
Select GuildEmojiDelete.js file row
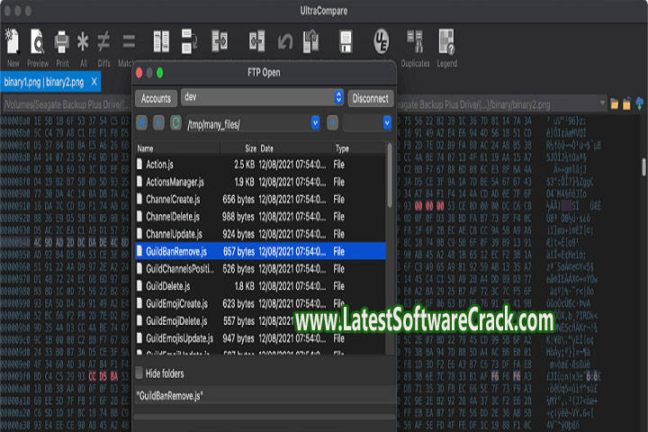point(261,320)
